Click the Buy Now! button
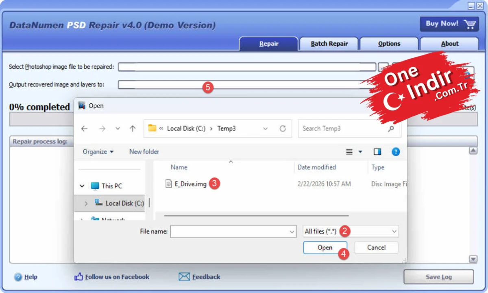The width and height of the screenshot is (488, 293). [x=449, y=24]
